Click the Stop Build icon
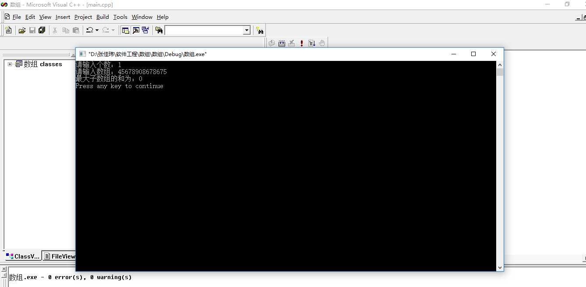586x287 pixels. [x=292, y=43]
